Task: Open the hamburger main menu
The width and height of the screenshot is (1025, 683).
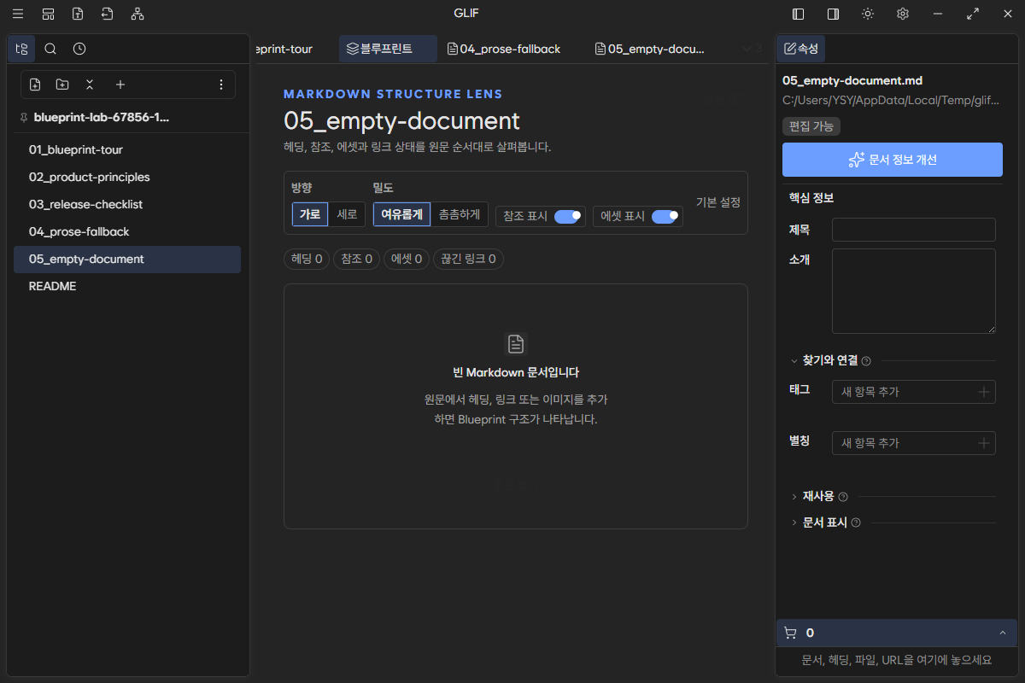Action: pos(18,14)
